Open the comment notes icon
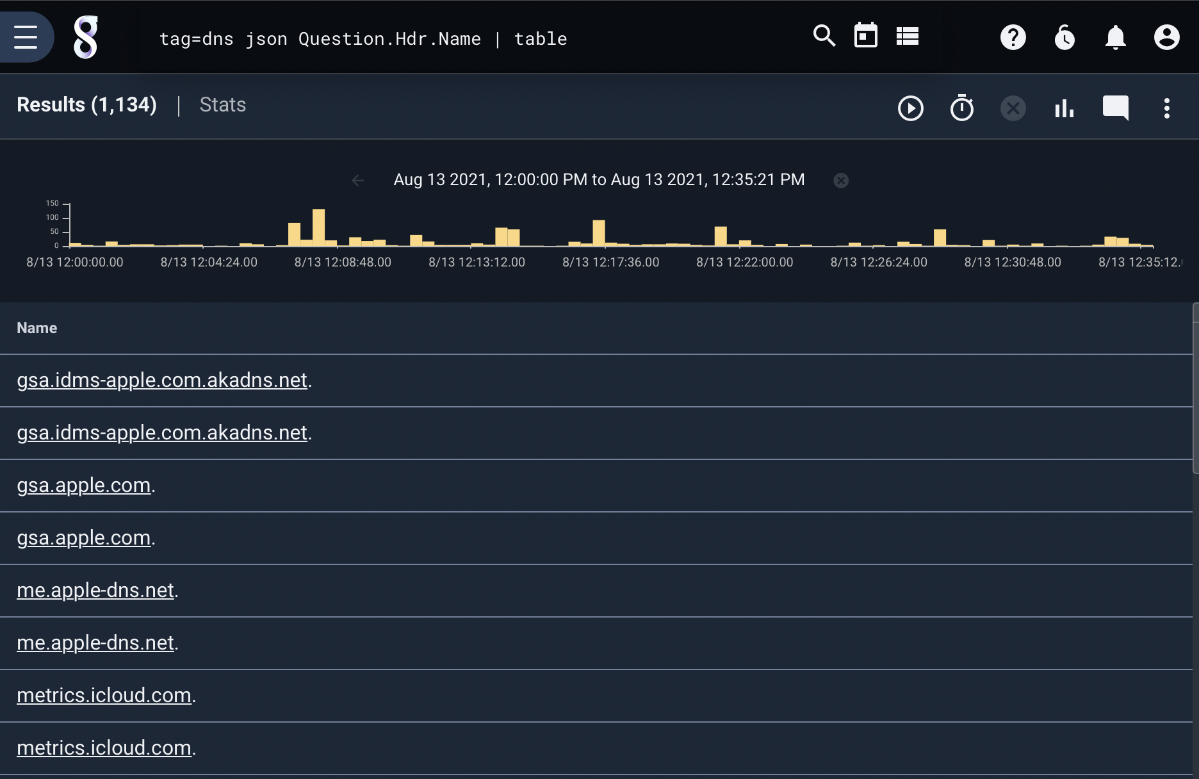Viewport: 1199px width, 779px height. tap(1116, 108)
